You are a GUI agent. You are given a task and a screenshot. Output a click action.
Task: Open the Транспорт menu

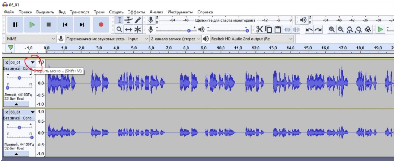(x=80, y=12)
